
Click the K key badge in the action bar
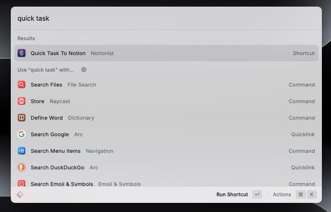(312, 195)
